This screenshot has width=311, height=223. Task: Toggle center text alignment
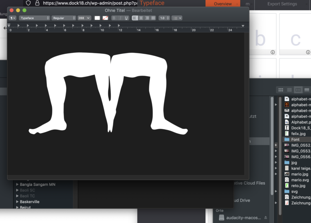point(141,18)
